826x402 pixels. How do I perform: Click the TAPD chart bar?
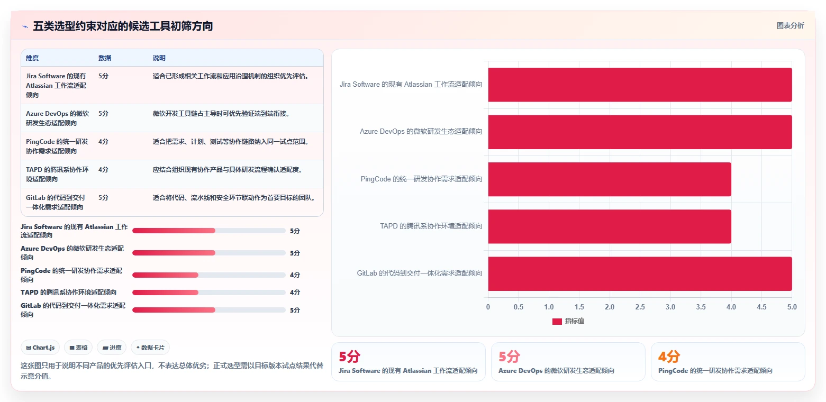coord(610,226)
